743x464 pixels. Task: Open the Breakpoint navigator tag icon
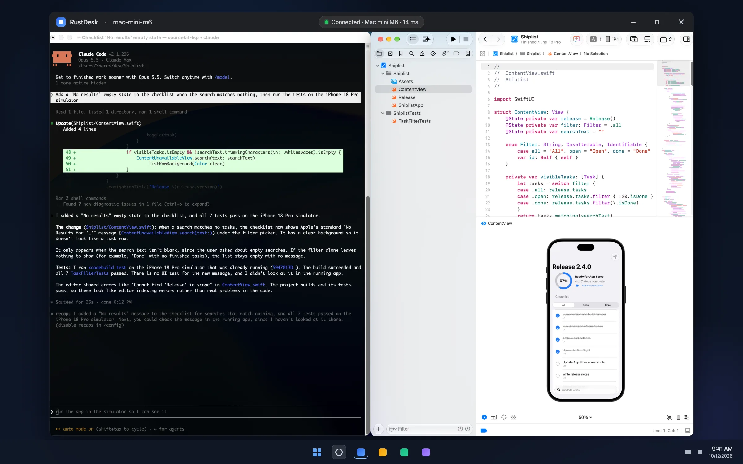coord(456,54)
